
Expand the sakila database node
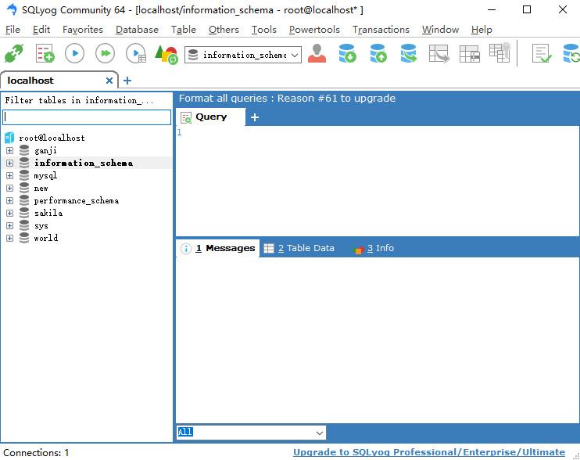click(x=9, y=213)
